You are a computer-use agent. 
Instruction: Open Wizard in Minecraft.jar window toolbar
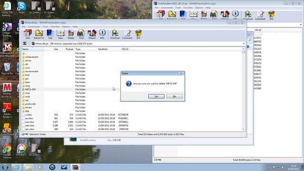(92, 34)
